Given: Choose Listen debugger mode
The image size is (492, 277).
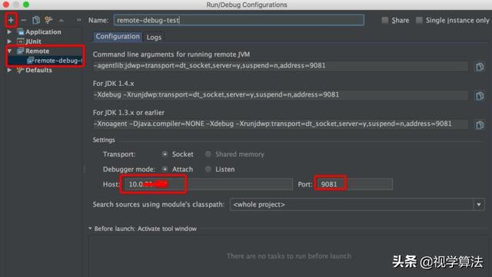Looking at the screenshot, I should tap(208, 170).
